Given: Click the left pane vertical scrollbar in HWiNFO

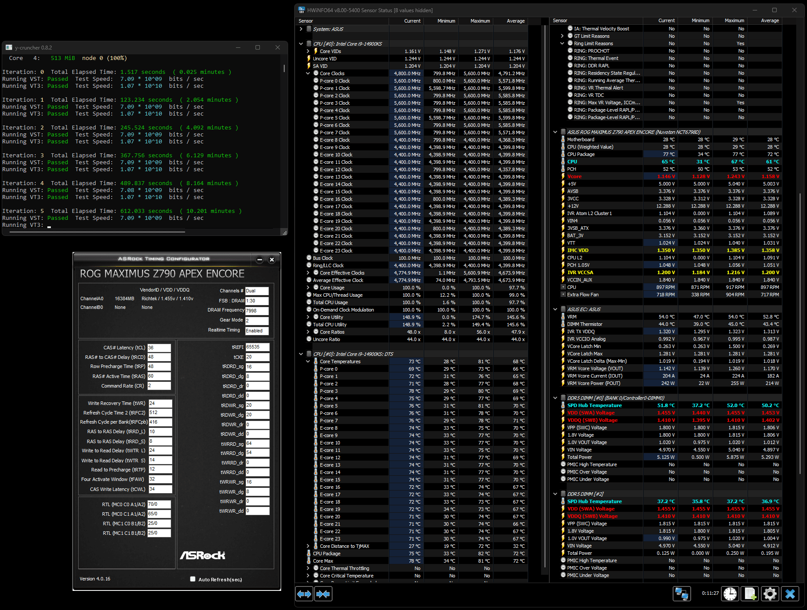Looking at the screenshot, I should coord(545,296).
